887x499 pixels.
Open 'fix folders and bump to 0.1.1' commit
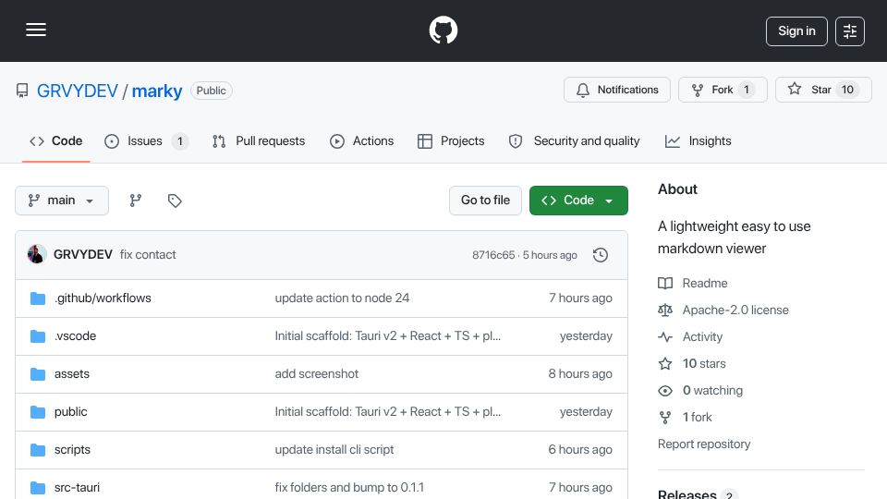(x=349, y=487)
